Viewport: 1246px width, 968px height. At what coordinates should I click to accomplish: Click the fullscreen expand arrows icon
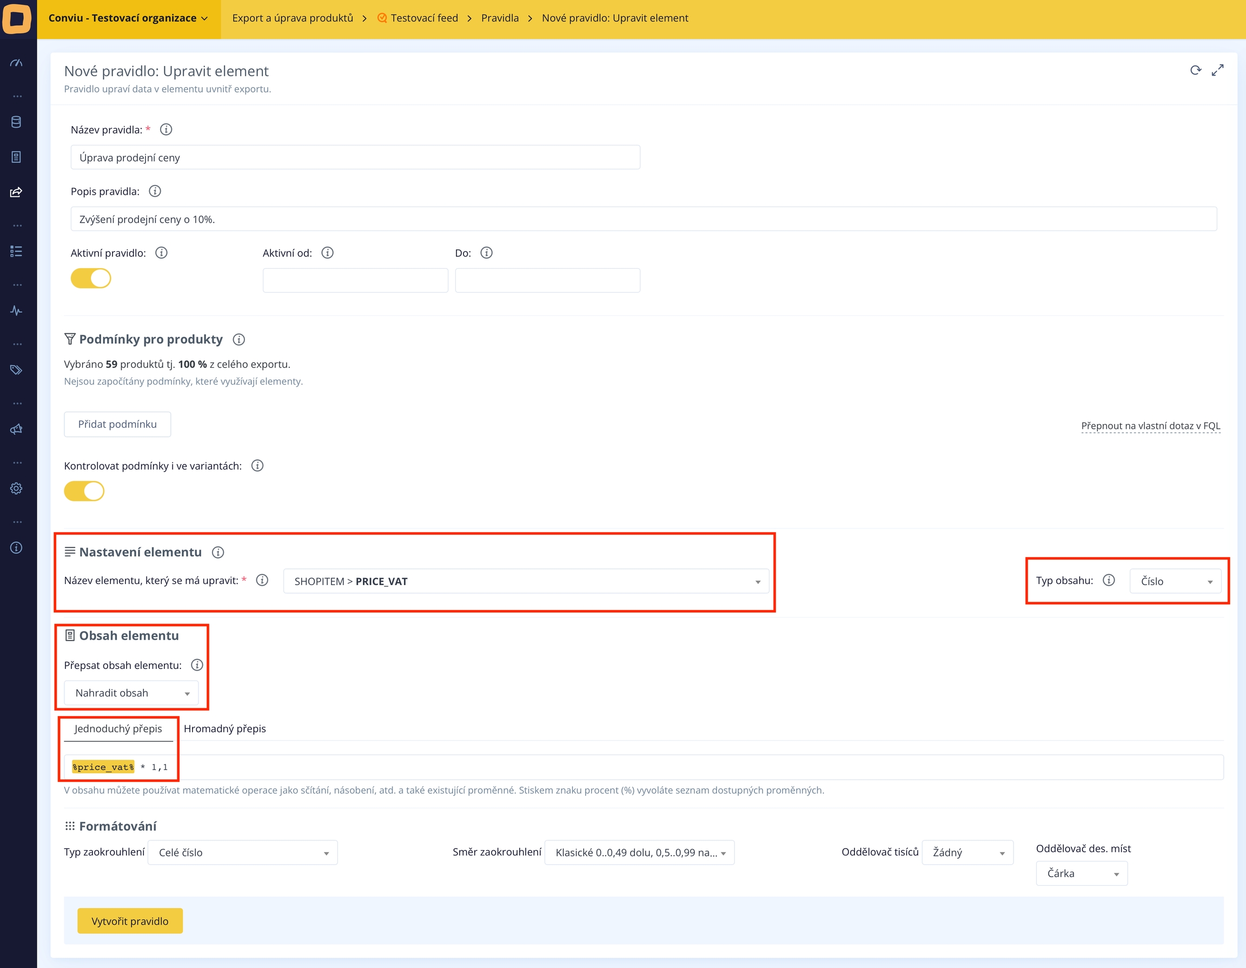coord(1217,70)
